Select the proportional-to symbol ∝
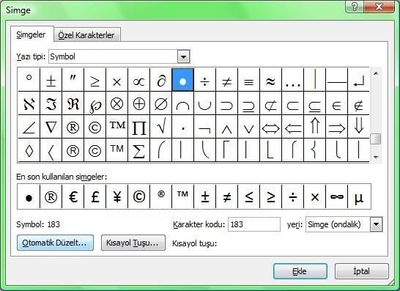The height and width of the screenshot is (291, 400). (x=138, y=80)
